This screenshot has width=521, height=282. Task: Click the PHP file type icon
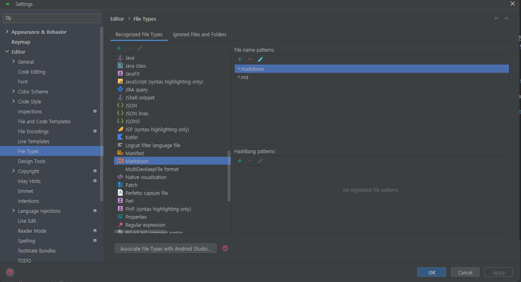(x=120, y=209)
